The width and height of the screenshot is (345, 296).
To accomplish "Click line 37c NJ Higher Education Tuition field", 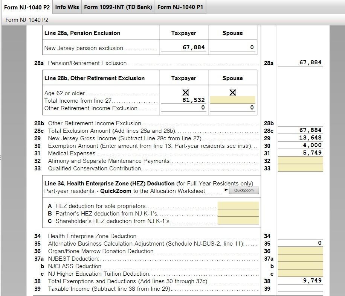I will pos(300,273).
